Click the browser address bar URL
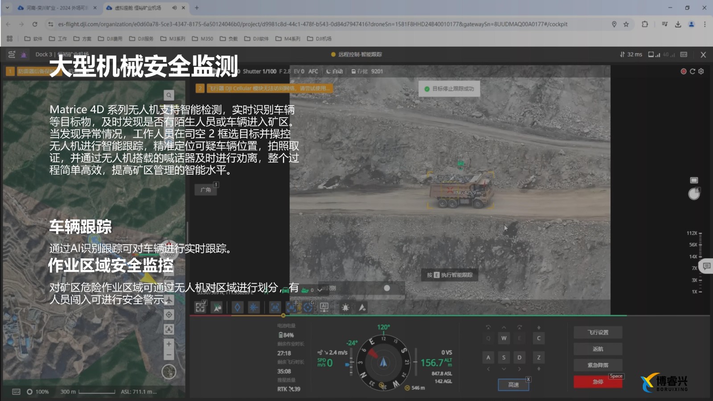Image resolution: width=713 pixels, height=401 pixels. tap(312, 24)
